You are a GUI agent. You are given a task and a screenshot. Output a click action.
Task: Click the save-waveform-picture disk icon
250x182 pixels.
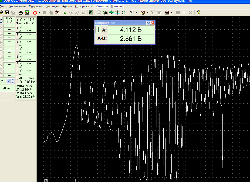[x=27, y=13]
